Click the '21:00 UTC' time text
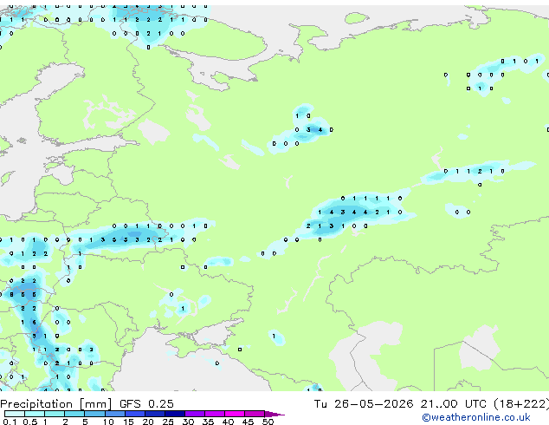549x425 pixels. 454,404
